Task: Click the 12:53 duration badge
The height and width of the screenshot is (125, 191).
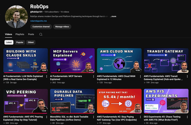Action: (x=44, y=70)
